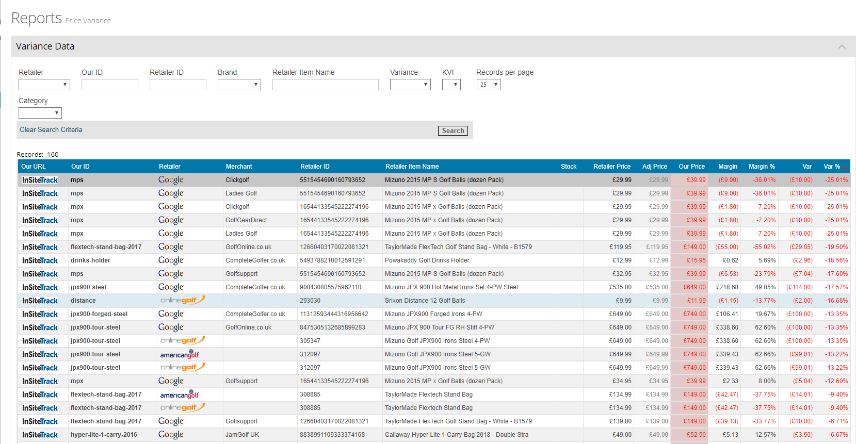Click Google logo in jpx900-tour-steel GolfOnline.co.uk row
The width and height of the screenshot is (856, 444).
pyautogui.click(x=171, y=327)
